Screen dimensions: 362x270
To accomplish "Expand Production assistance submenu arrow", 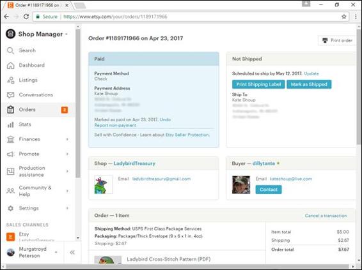I will (x=67, y=171).
